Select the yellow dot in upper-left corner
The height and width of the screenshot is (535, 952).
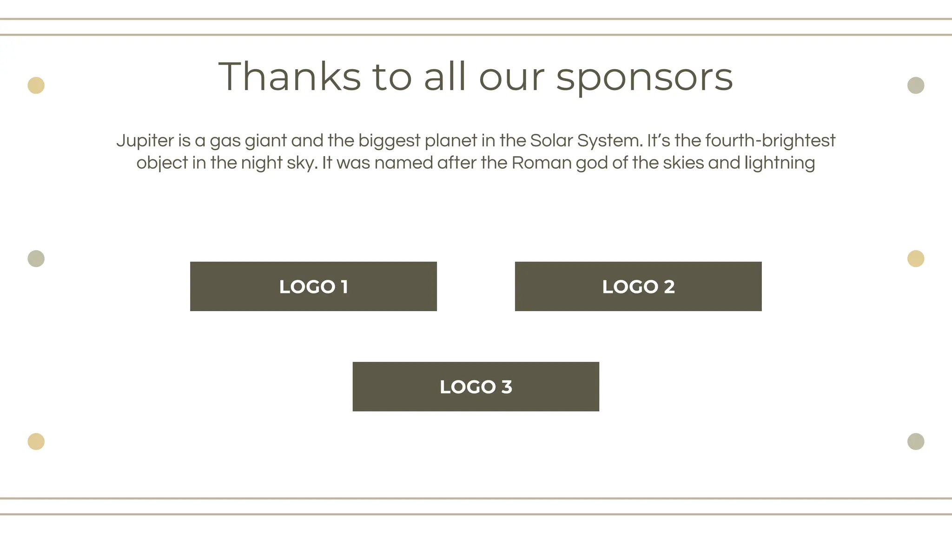pyautogui.click(x=36, y=85)
